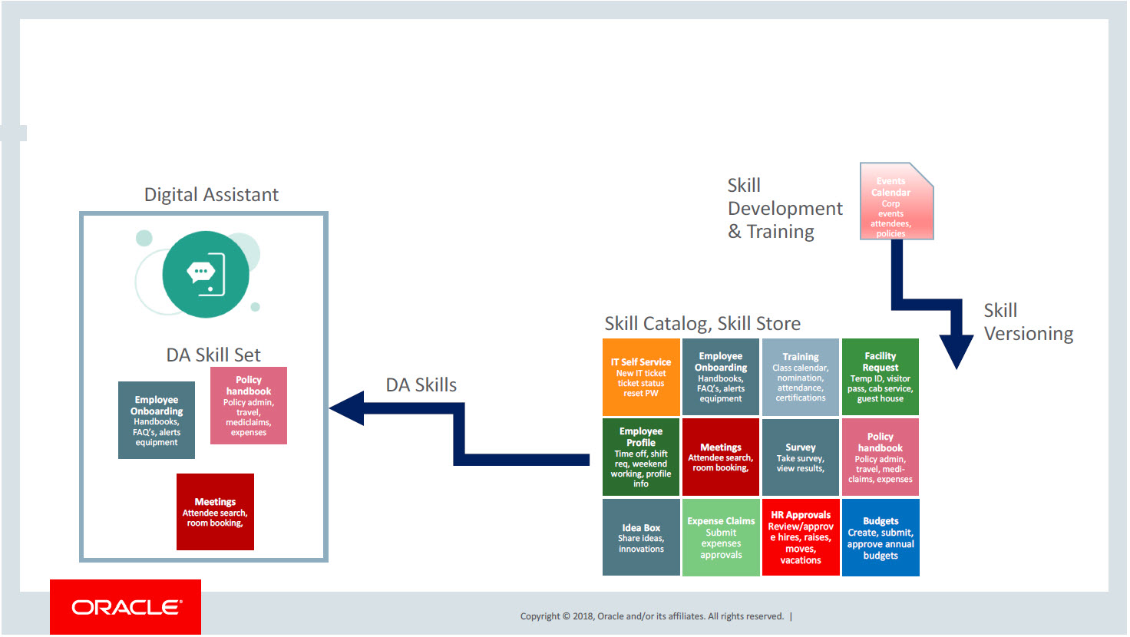Click the "Skill Catalog, Skill Store" heading
This screenshot has width=1130, height=637.
[702, 323]
